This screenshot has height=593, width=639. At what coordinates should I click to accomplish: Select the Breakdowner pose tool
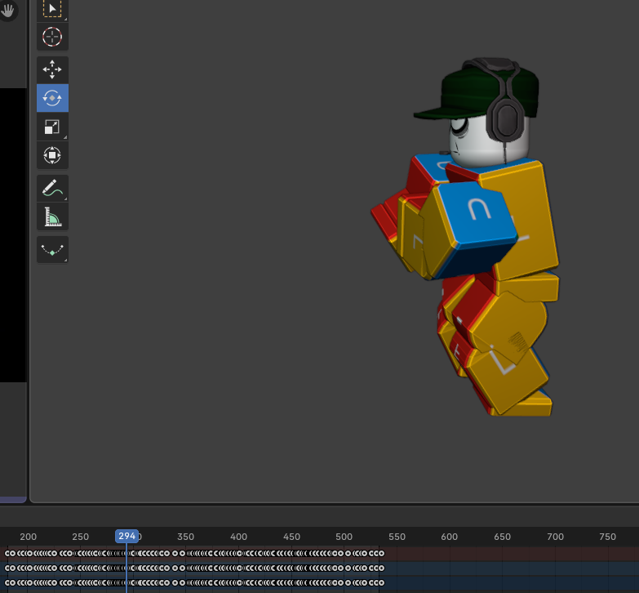point(52,250)
